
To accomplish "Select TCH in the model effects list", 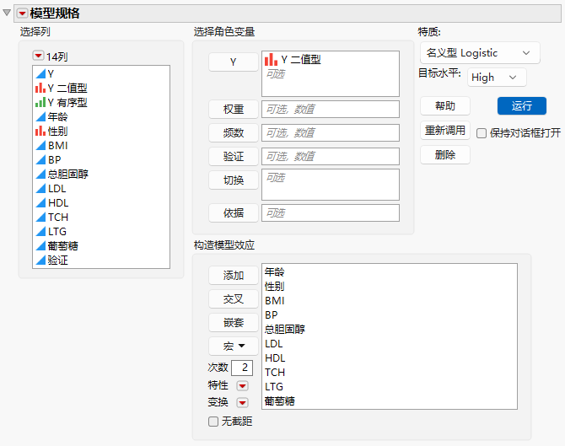I will [x=275, y=372].
